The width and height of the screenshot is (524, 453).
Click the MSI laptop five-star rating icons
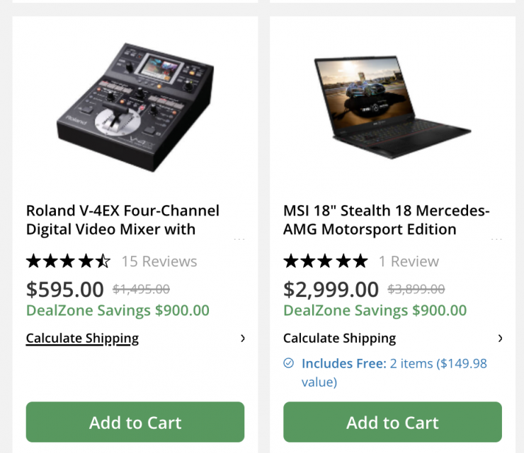click(x=325, y=261)
